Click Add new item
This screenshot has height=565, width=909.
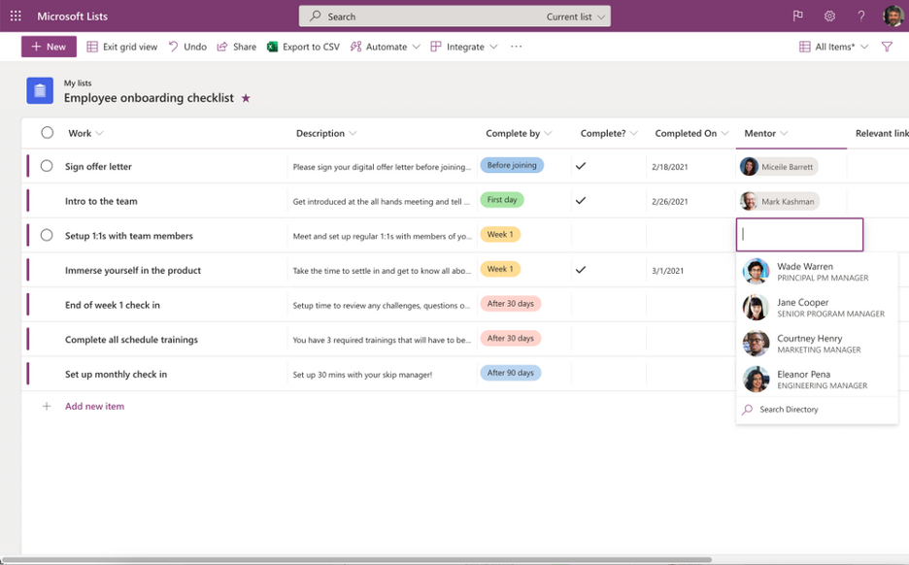pyautogui.click(x=94, y=406)
